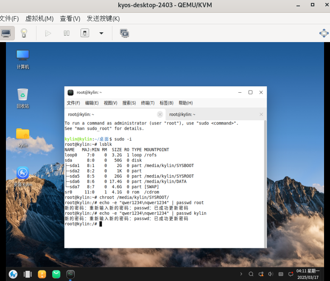This screenshot has width=330, height=281.
Task: Open the orange taskbar application
Action: click(42, 274)
